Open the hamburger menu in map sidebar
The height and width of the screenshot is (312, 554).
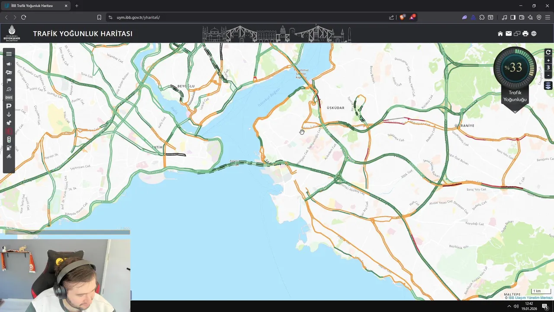click(9, 54)
